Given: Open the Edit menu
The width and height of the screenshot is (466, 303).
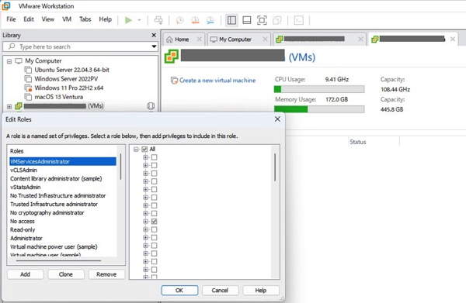Looking at the screenshot, I should (x=29, y=19).
